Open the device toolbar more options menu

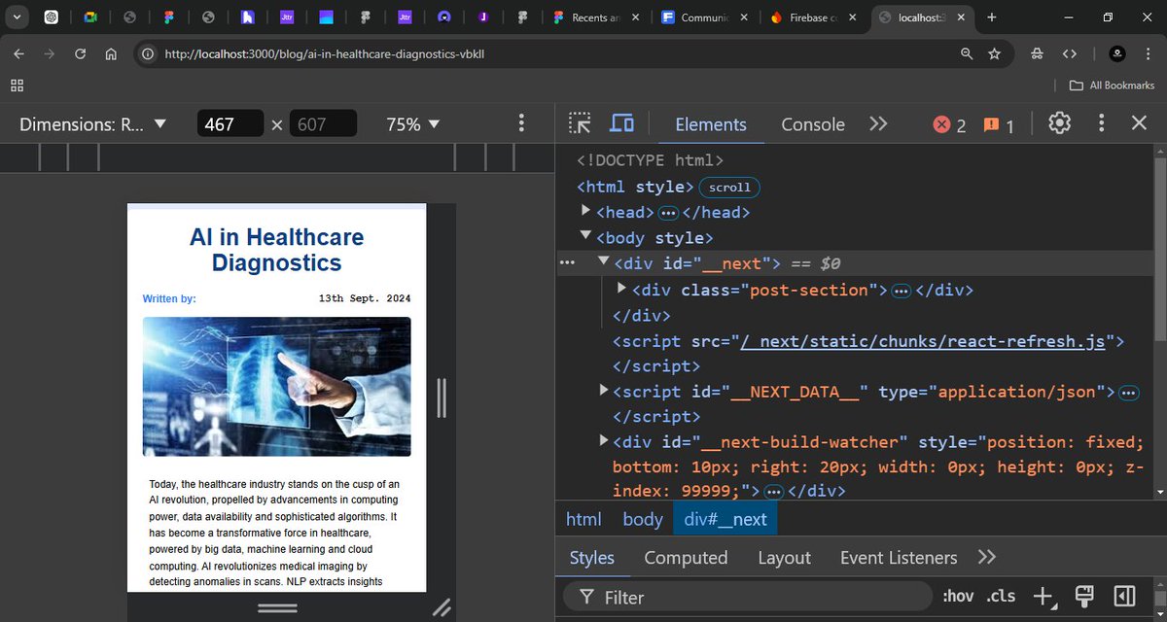[x=522, y=123]
